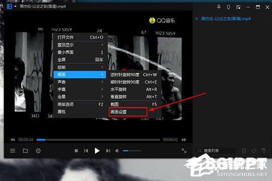The height and width of the screenshot is (181, 272).
Task: Open the settings gear icon
Action: [38, 151]
